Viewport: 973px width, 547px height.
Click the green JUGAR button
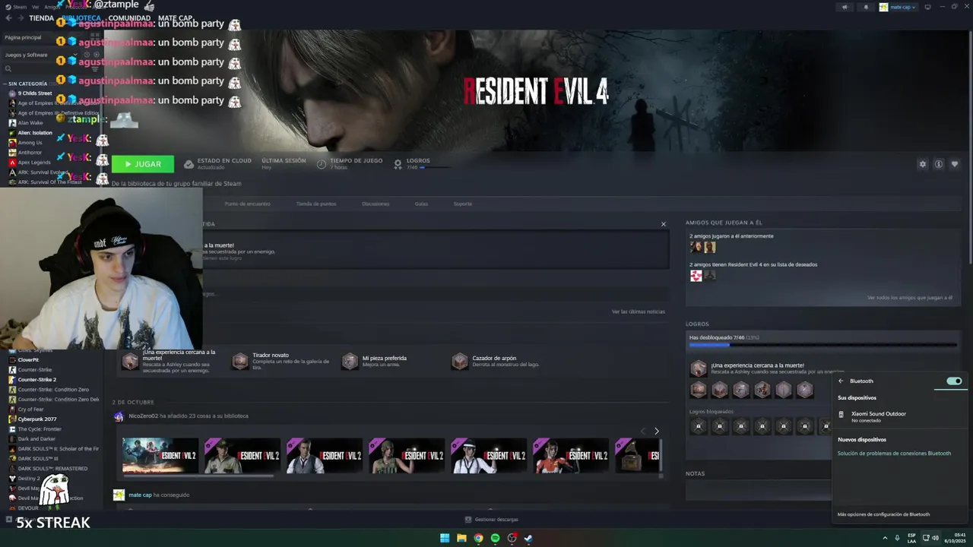click(x=143, y=164)
